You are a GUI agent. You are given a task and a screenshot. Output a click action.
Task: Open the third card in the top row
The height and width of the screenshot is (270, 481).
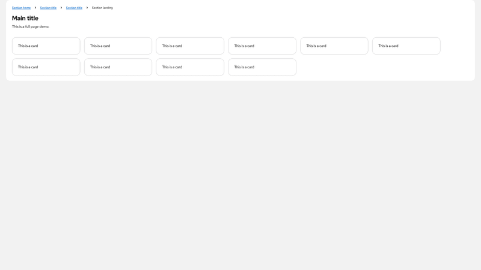click(x=190, y=46)
